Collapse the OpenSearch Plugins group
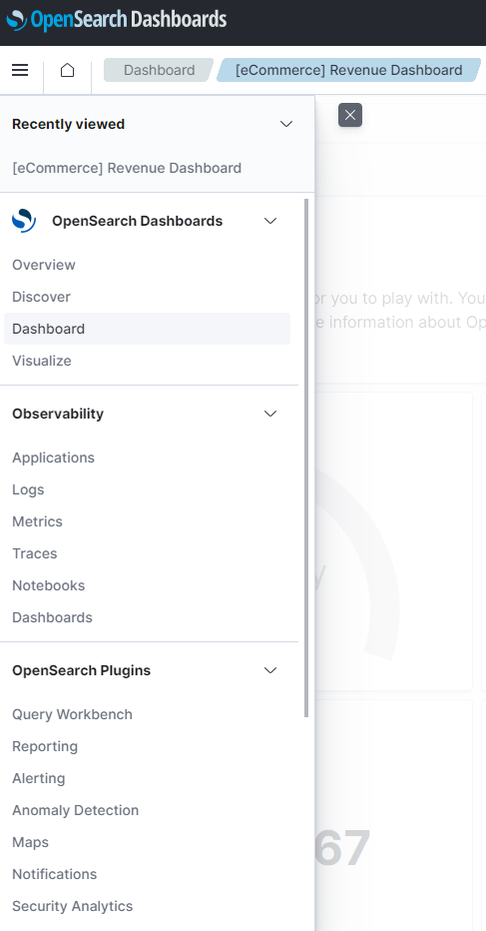 click(270, 670)
